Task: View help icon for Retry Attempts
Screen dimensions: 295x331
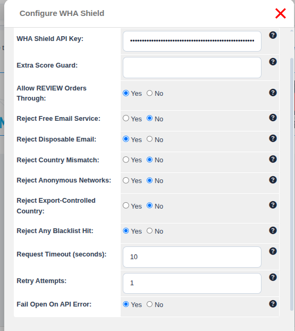Action: [273, 277]
